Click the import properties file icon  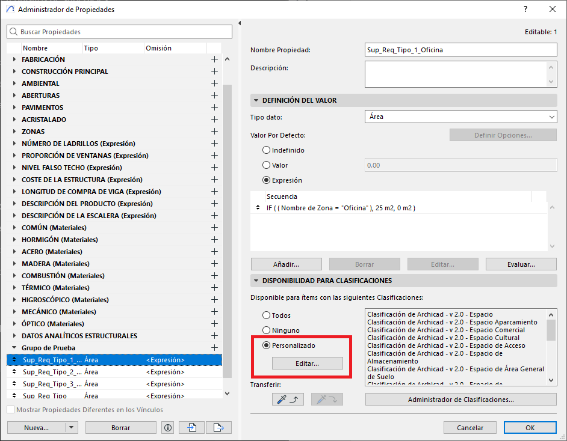tap(193, 428)
